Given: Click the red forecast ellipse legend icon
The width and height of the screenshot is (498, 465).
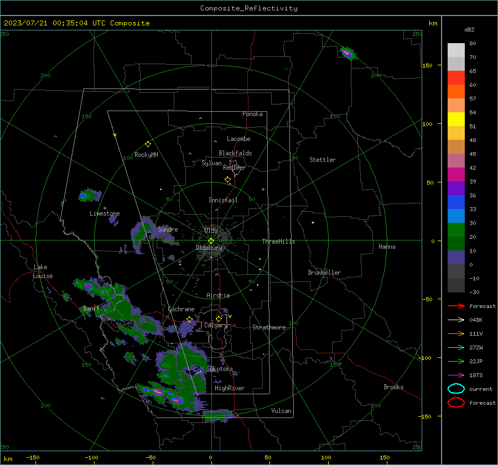Looking at the screenshot, I should coord(456,403).
